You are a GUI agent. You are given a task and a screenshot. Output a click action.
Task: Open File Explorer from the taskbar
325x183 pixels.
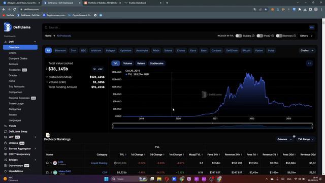[159, 179]
